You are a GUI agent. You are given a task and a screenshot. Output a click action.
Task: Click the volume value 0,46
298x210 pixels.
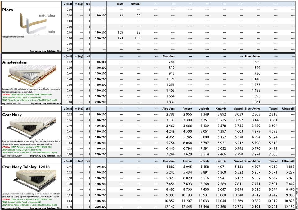point(69,167)
